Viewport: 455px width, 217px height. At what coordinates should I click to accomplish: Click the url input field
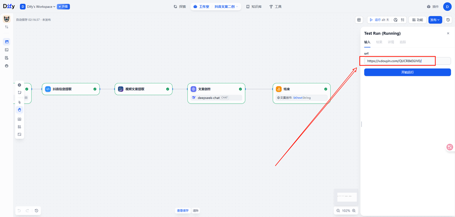click(x=407, y=61)
